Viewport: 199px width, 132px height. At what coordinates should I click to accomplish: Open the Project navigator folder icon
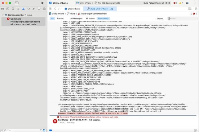pyautogui.click(x=2, y=9)
